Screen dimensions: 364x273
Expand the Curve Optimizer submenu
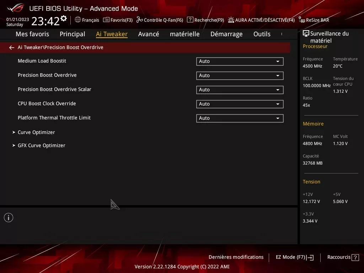click(x=36, y=132)
